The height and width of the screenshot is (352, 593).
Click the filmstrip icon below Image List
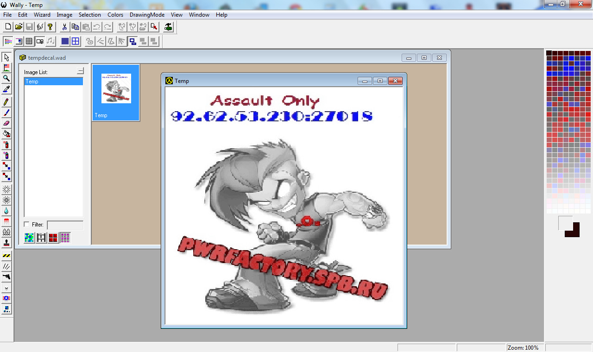tap(41, 238)
